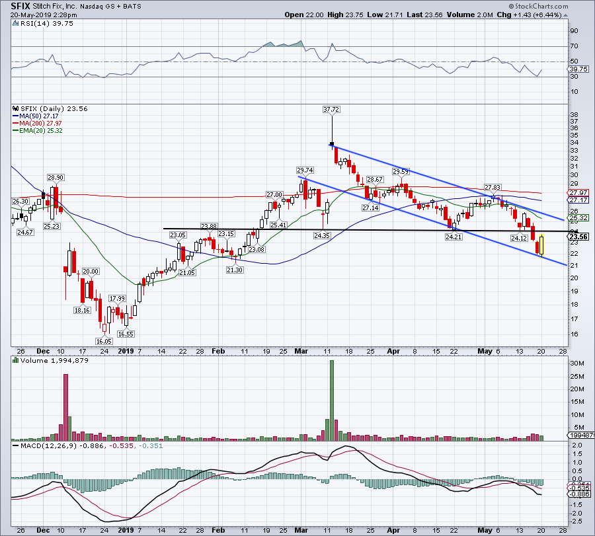Click the Last 23.56 header value
This screenshot has height=536, width=595.
(424, 15)
